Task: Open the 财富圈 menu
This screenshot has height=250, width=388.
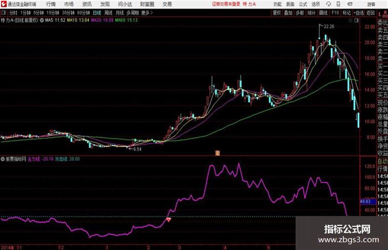Action: tap(147, 4)
